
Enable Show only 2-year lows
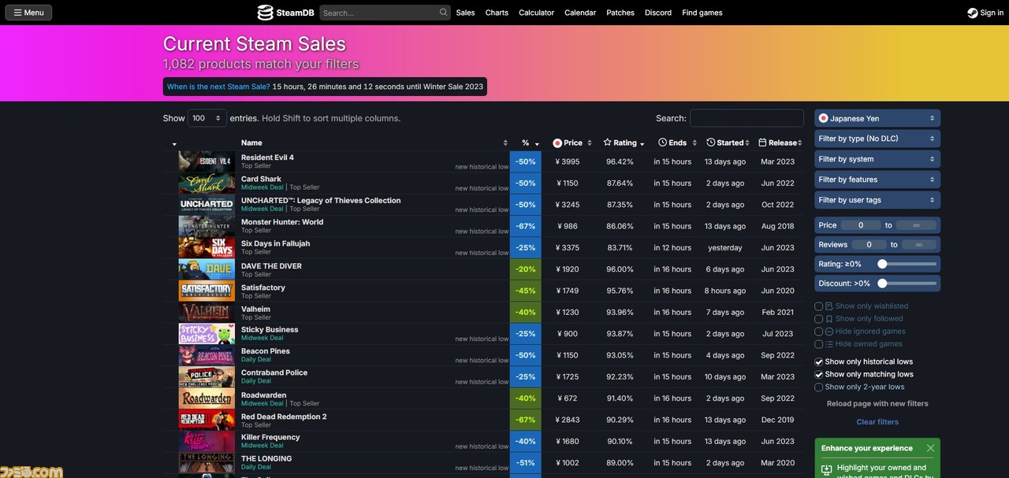pos(819,387)
